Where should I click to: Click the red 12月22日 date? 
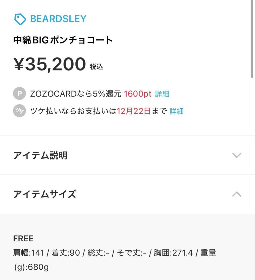pyautogui.click(x=134, y=111)
